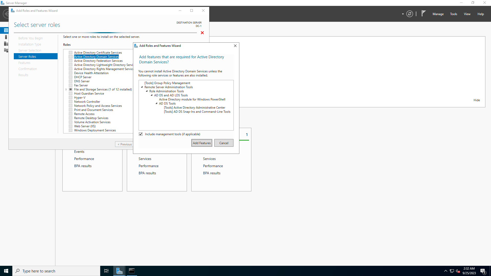491x276 pixels.
Task: Click the red X error icon
Action: coord(202,33)
